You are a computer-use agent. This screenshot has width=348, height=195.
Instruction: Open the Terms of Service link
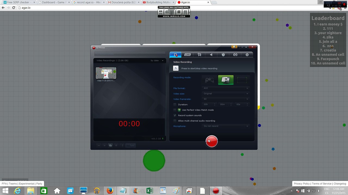tap(322, 184)
